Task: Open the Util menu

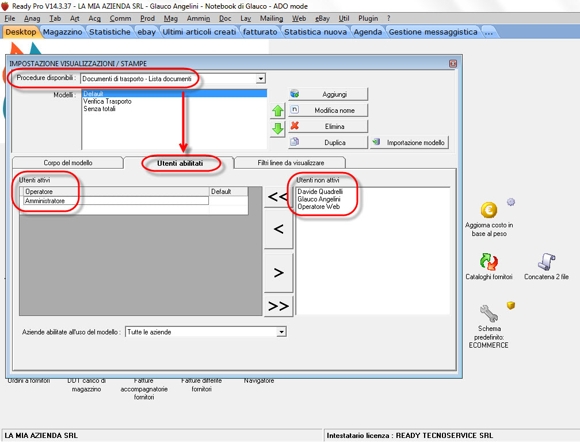Action: coord(344,18)
